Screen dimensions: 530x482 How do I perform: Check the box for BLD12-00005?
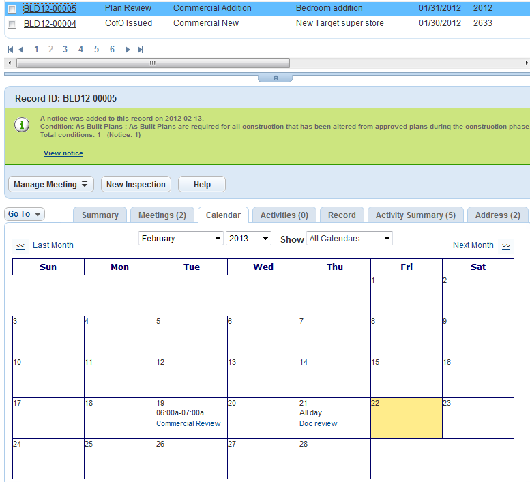[x=12, y=9]
